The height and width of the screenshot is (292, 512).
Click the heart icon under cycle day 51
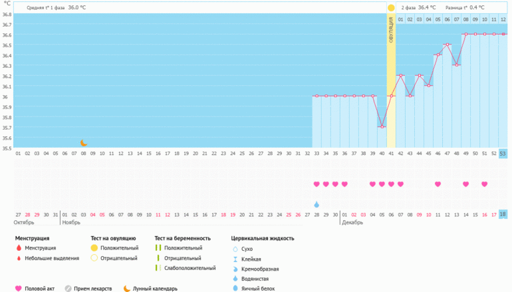(484, 184)
